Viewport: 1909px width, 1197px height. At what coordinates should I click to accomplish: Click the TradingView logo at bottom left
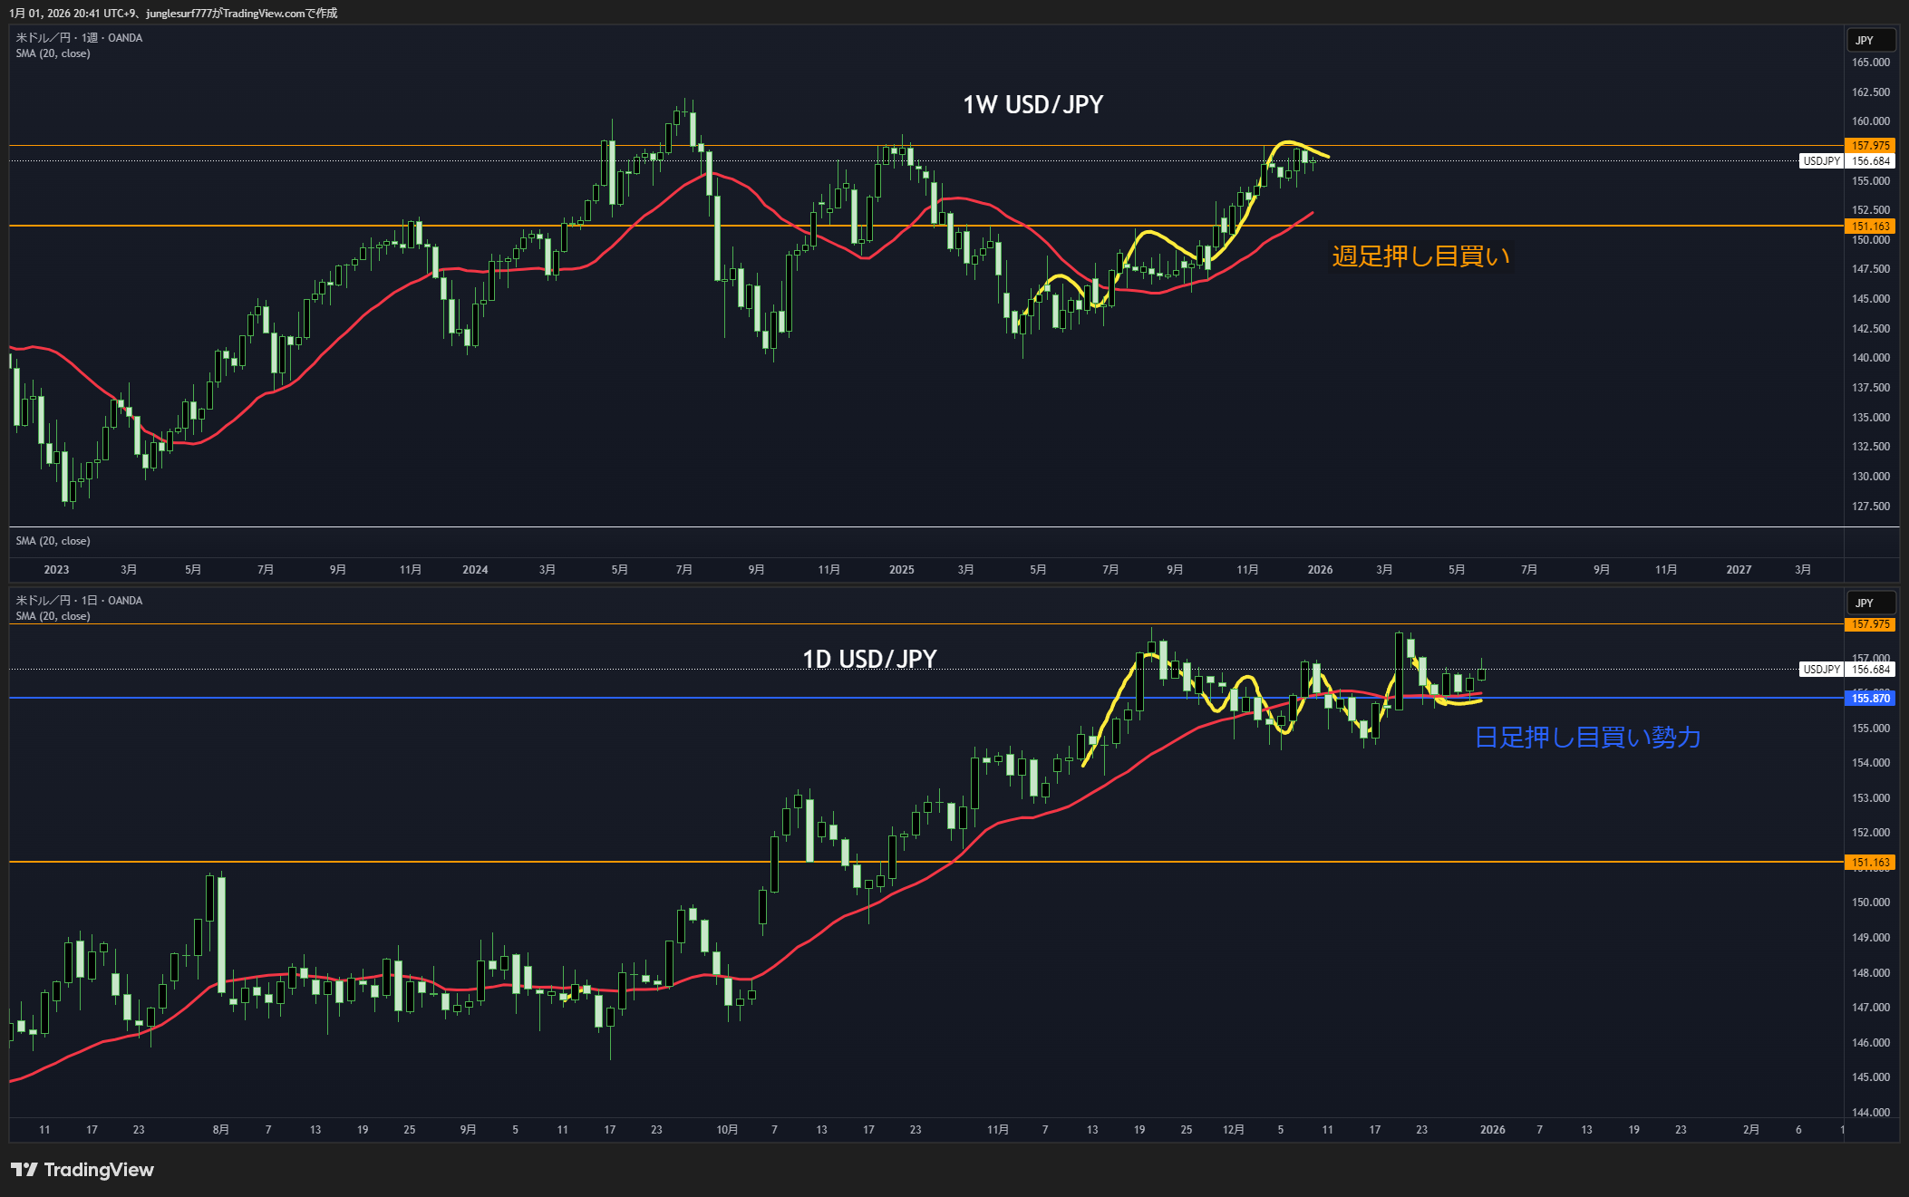tap(82, 1170)
